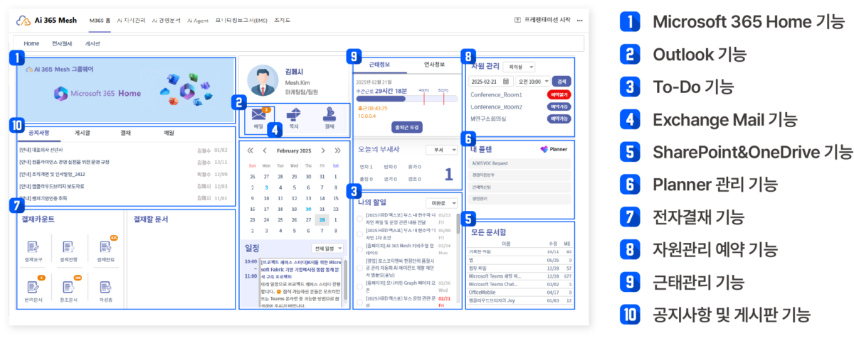Select the 전자결재 sub-navigation tab
The image size is (854, 338).
(x=62, y=43)
